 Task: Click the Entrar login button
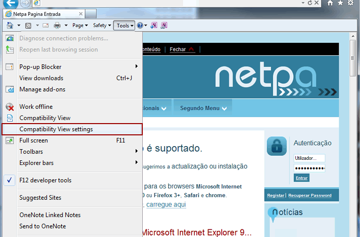pos(301,178)
